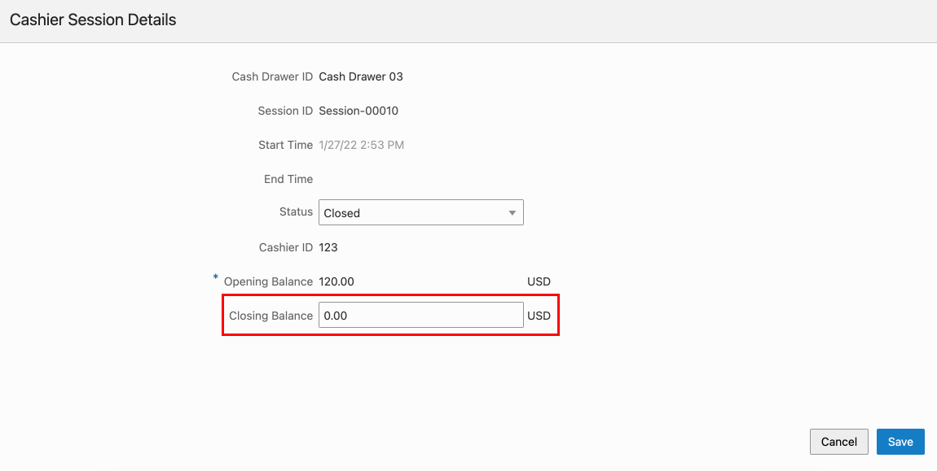Click the Cashier ID value 123

pos(328,247)
